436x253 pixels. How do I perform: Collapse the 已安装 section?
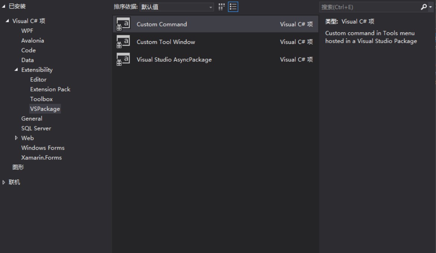pyautogui.click(x=4, y=6)
